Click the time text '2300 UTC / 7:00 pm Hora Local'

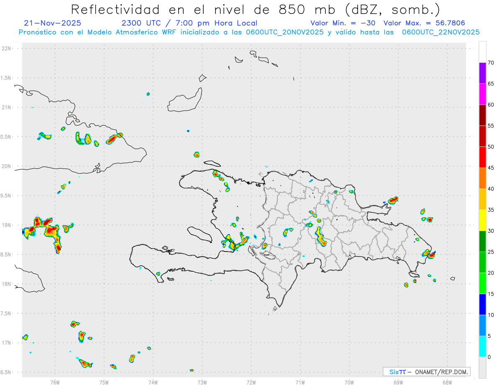point(189,23)
